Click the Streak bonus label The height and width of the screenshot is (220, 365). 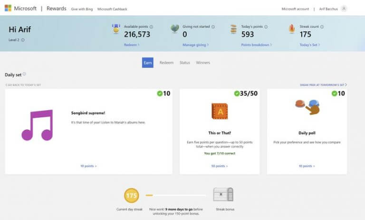pos(225,209)
